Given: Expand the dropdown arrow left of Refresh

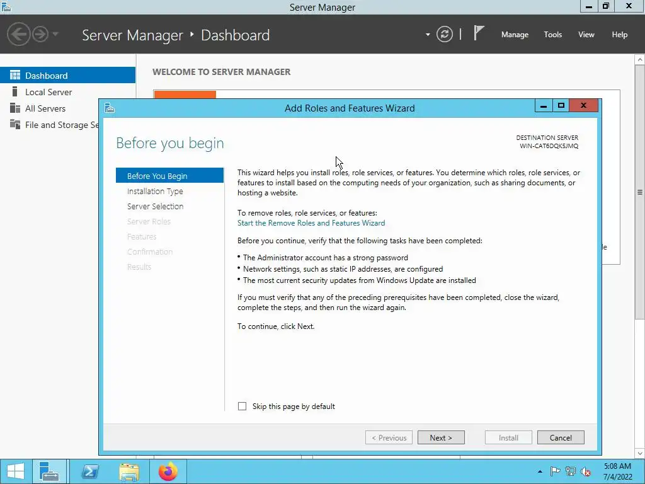Looking at the screenshot, I should point(428,35).
